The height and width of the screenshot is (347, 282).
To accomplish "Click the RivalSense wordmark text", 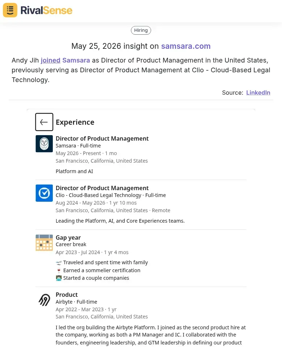I will (x=47, y=10).
